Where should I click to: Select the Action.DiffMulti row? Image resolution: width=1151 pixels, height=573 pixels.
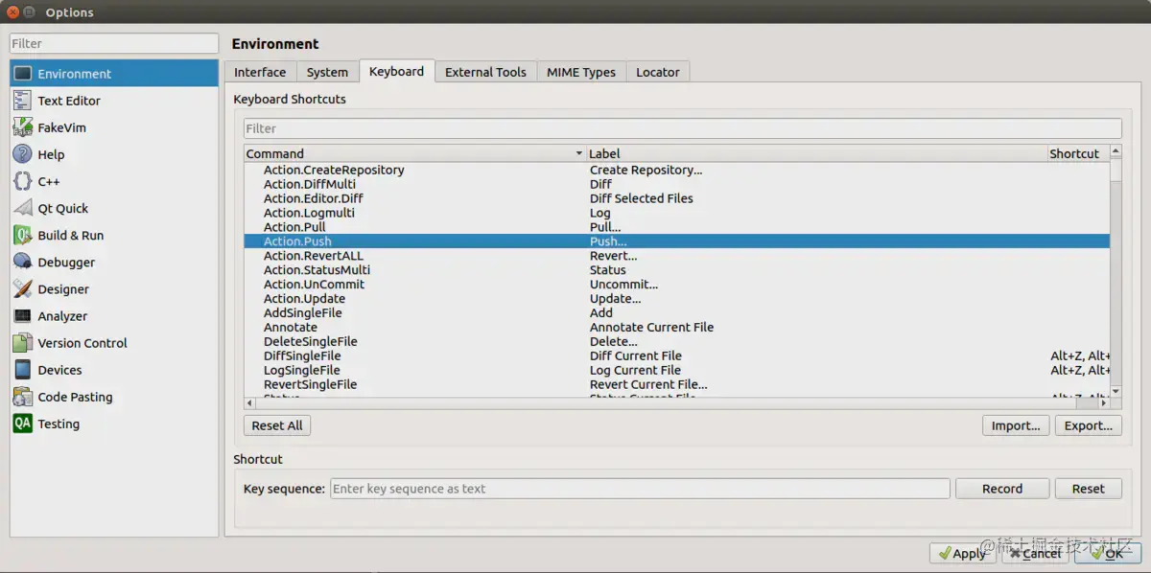tap(676, 184)
